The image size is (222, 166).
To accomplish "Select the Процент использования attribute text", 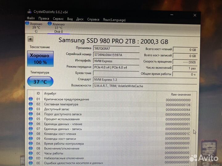I will pos(62,119).
